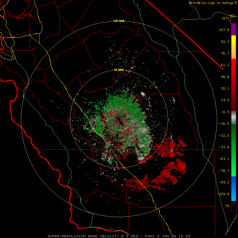Click the 30.1 velocity scale value
The image size is (238, 238).
pos(225,89)
